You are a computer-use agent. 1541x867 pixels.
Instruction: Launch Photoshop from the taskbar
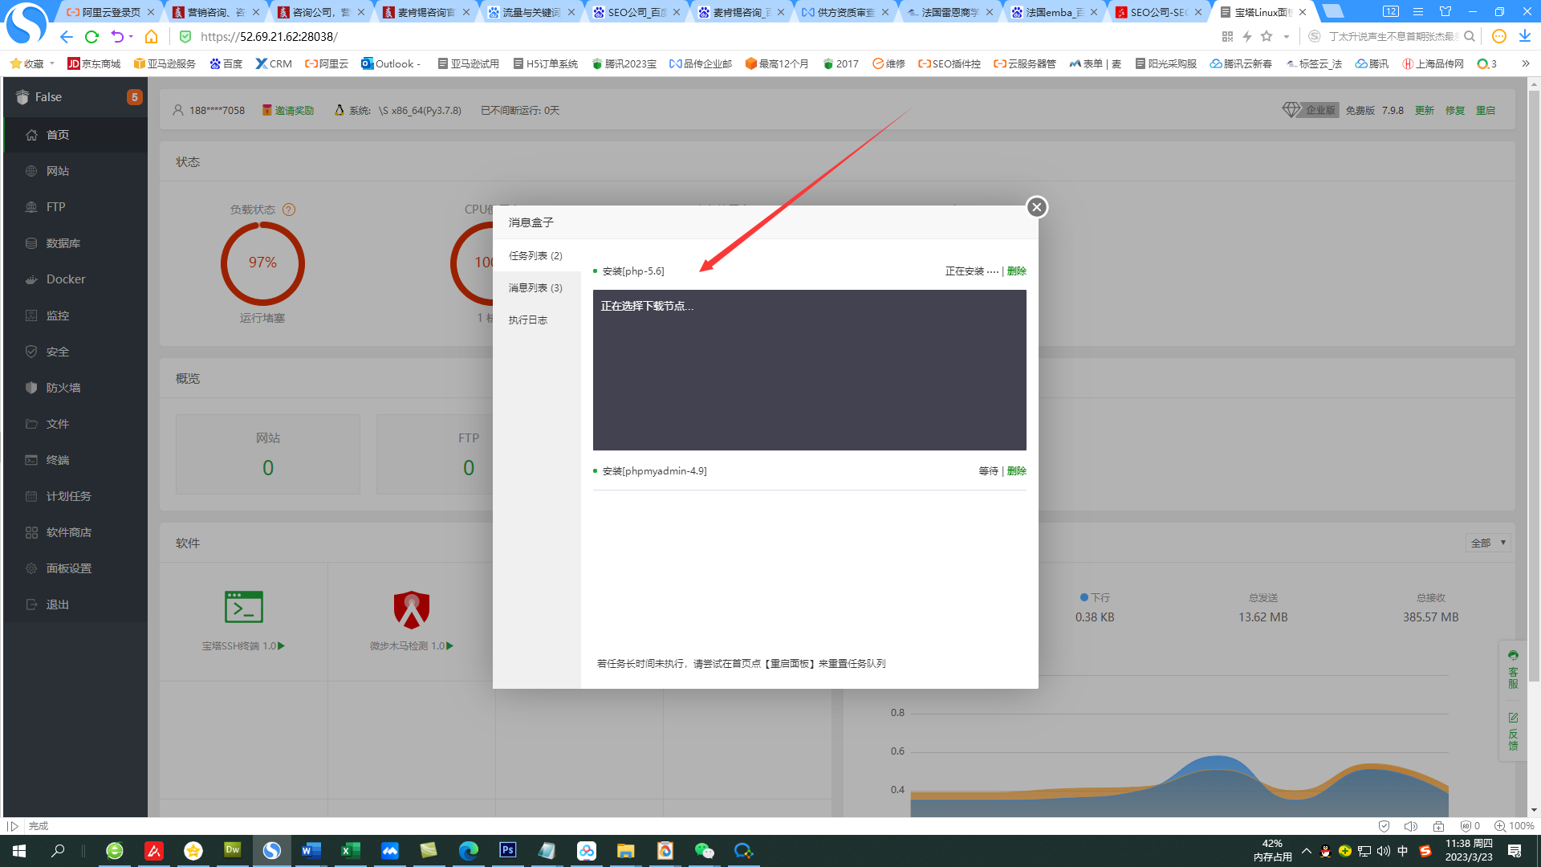point(507,850)
